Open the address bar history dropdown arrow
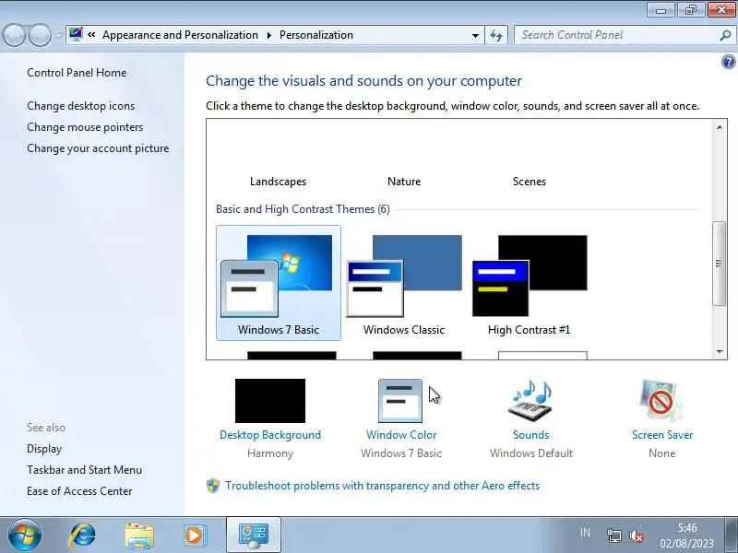 [x=475, y=35]
